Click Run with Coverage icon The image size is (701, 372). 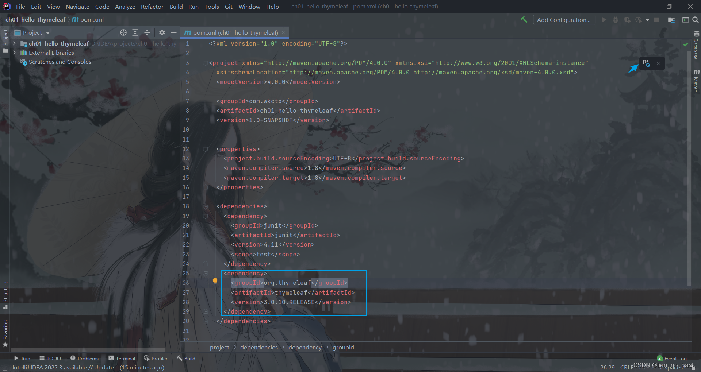point(627,20)
